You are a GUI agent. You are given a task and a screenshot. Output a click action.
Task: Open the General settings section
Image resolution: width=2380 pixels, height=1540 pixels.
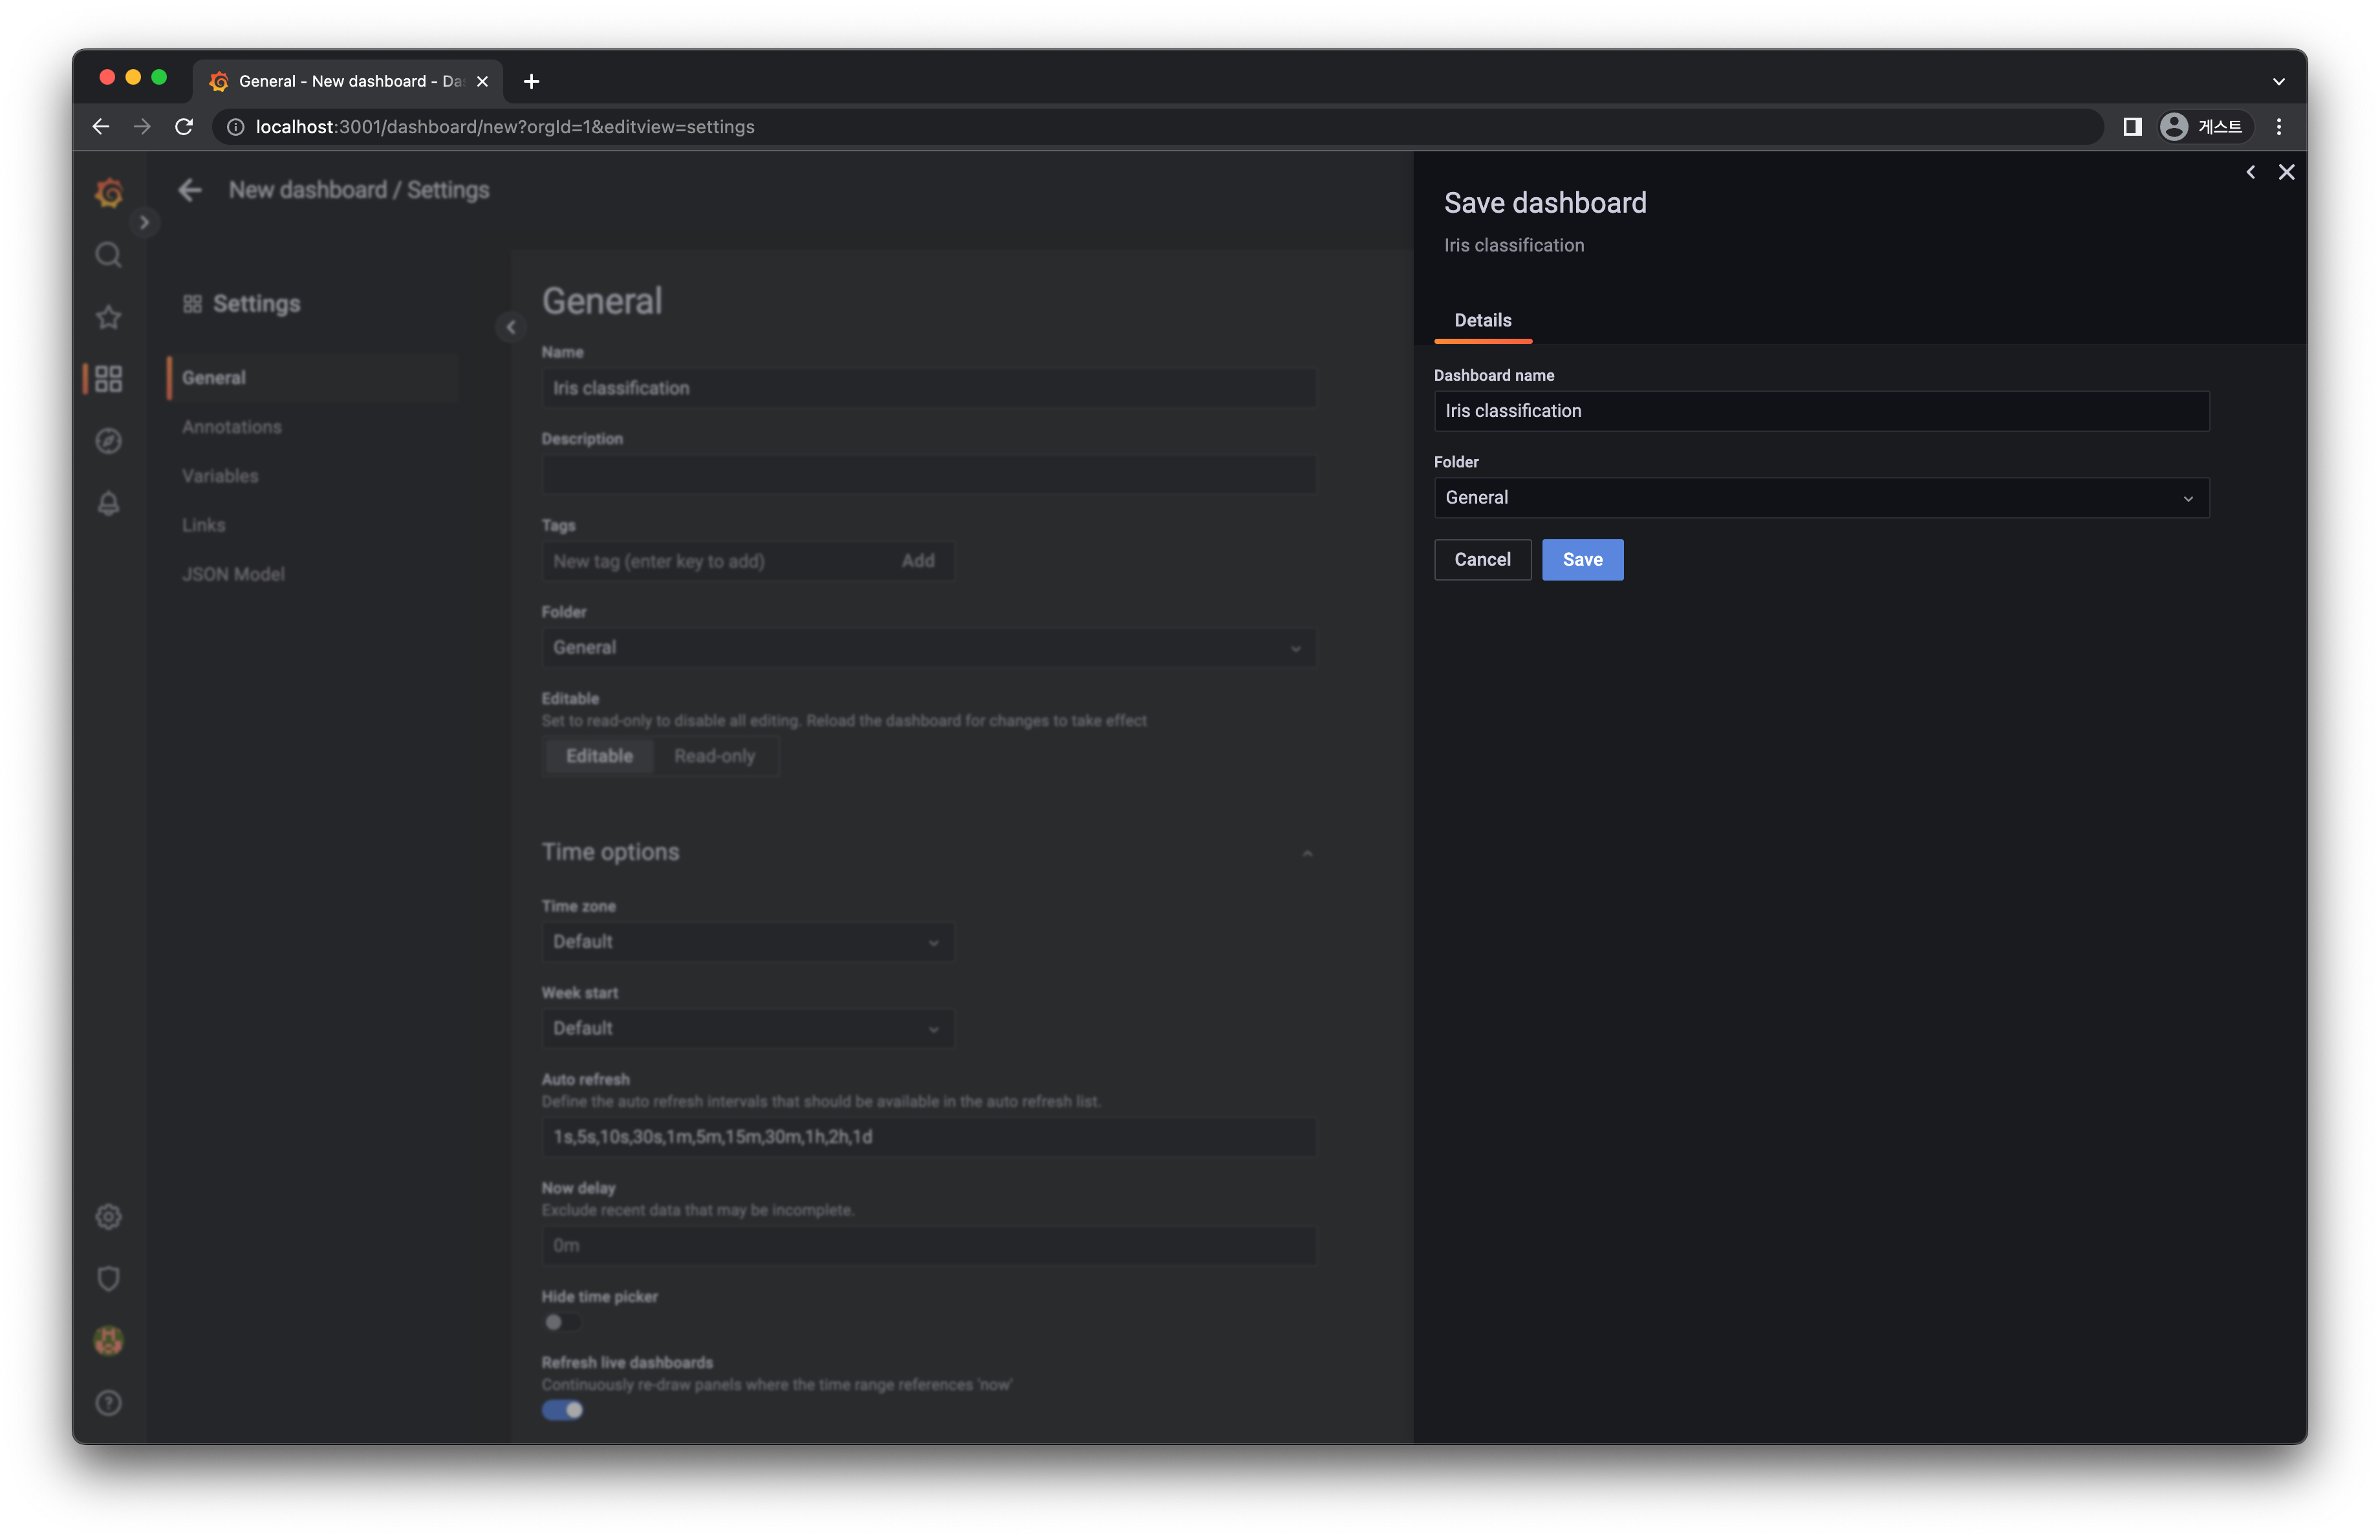tap(313, 378)
